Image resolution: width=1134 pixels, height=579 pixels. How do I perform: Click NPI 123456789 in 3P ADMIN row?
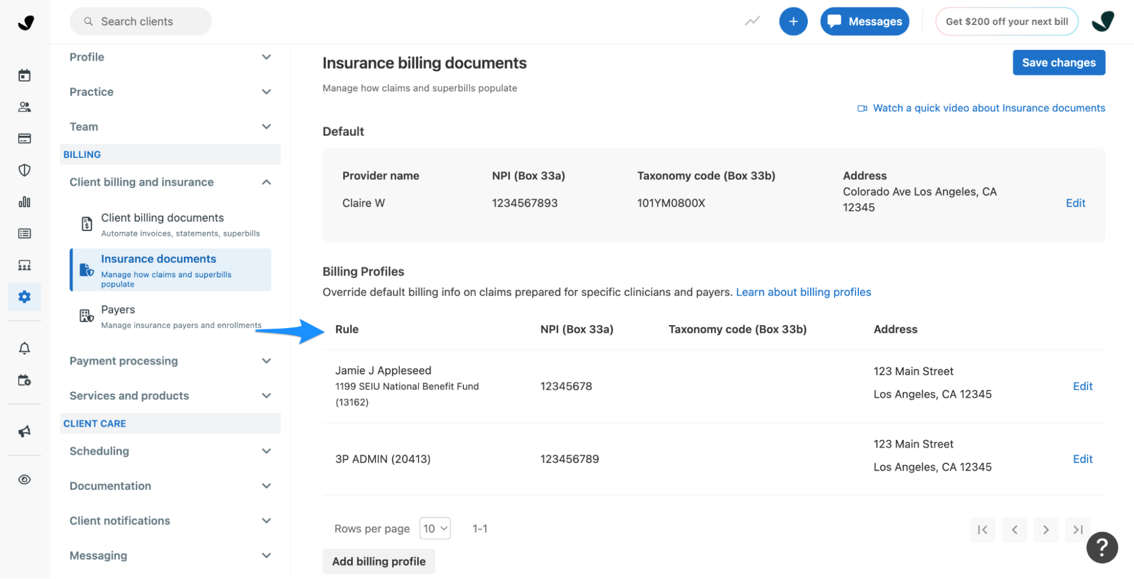pos(570,459)
